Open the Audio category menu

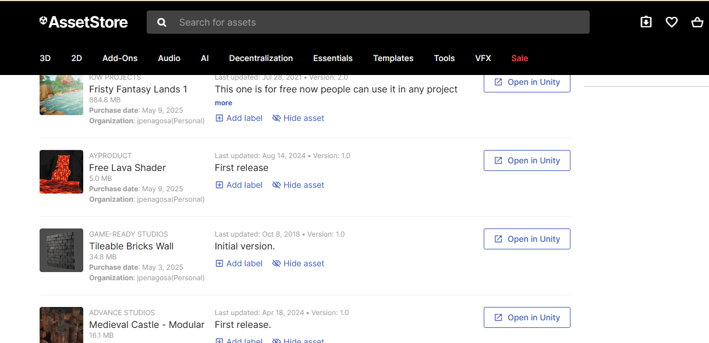click(169, 58)
